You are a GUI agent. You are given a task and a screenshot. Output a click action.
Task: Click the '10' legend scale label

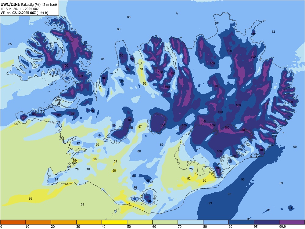(27, 227)
